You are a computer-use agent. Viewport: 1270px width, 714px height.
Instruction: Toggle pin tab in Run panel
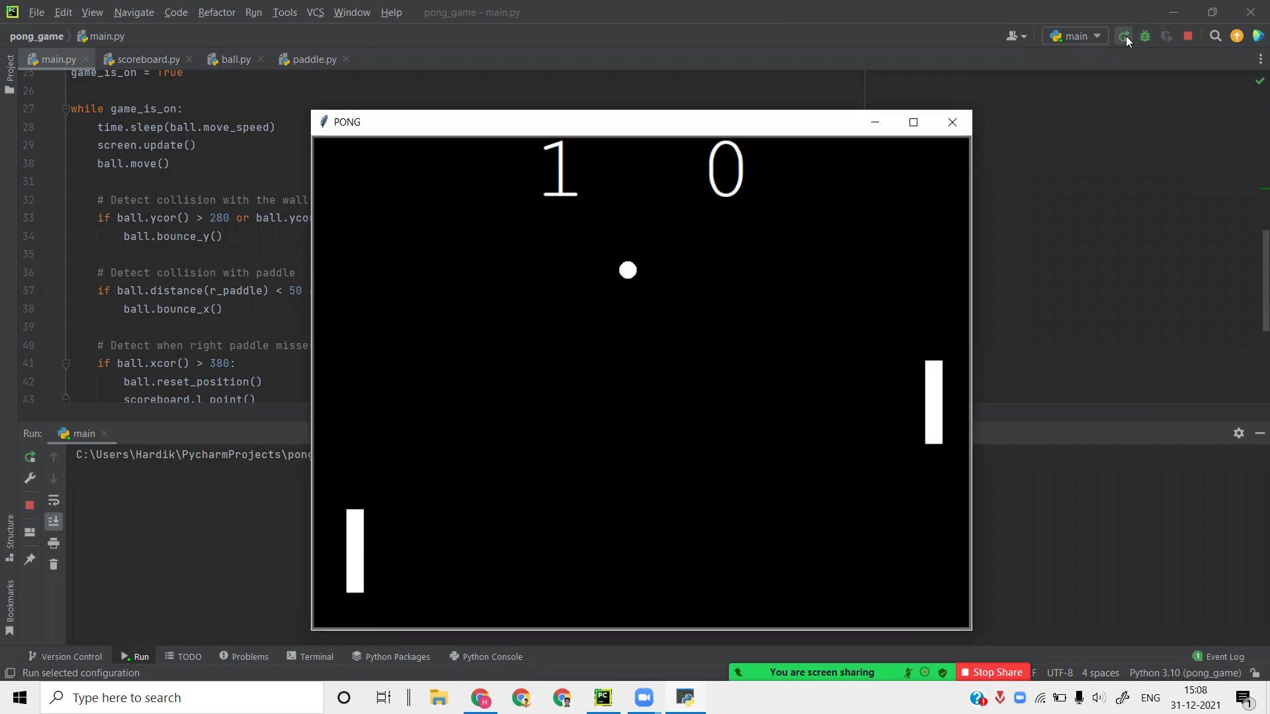[30, 559]
